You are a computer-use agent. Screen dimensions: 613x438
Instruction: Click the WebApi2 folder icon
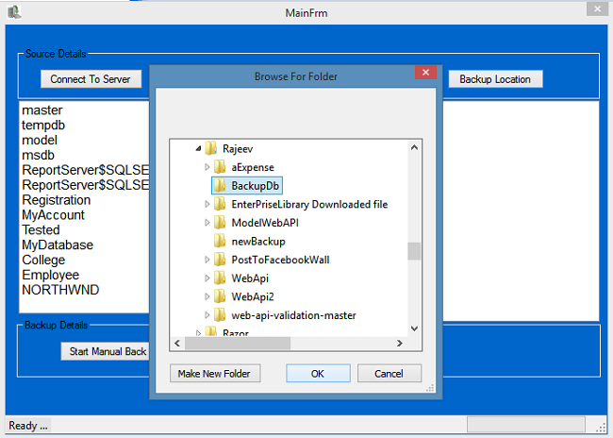[x=220, y=296]
